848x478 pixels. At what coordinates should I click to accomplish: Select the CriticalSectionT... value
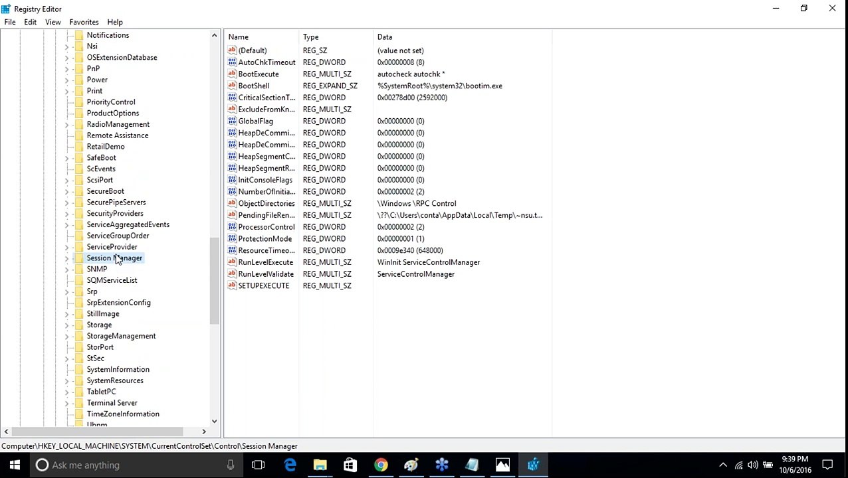[266, 98]
